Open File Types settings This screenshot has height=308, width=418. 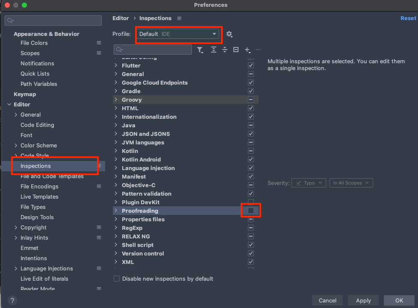coord(33,207)
